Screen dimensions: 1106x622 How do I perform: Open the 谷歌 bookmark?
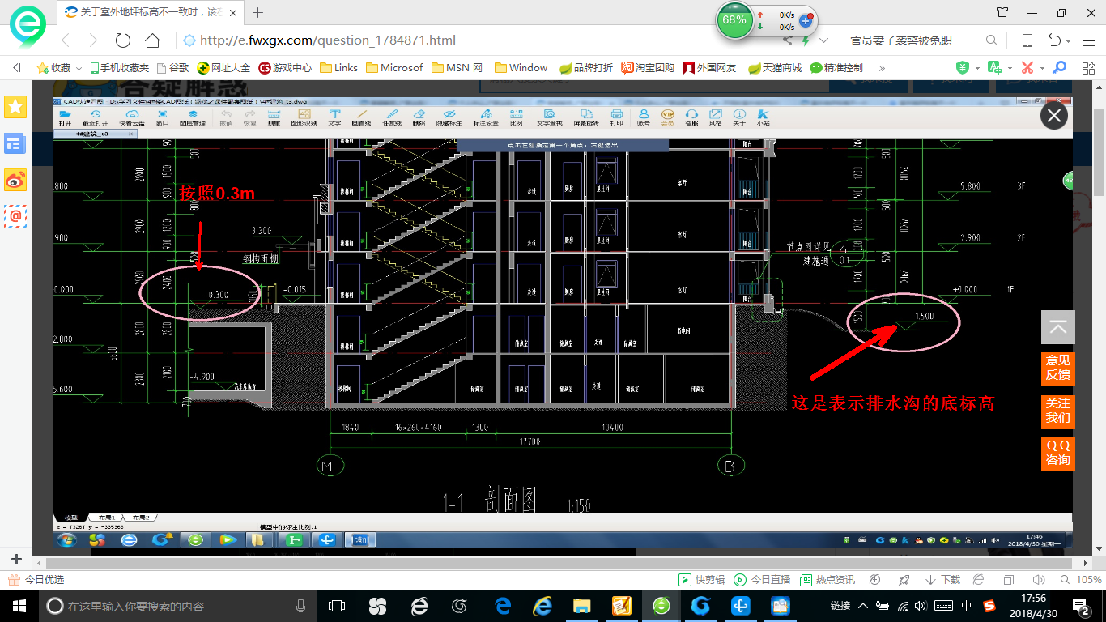point(172,68)
